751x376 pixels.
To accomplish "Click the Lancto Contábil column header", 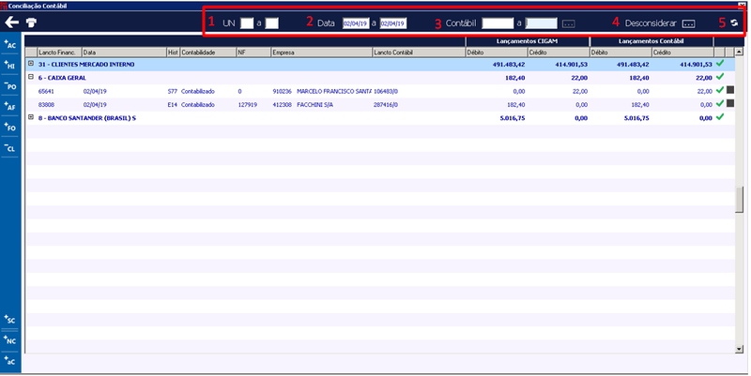I will pyautogui.click(x=419, y=53).
